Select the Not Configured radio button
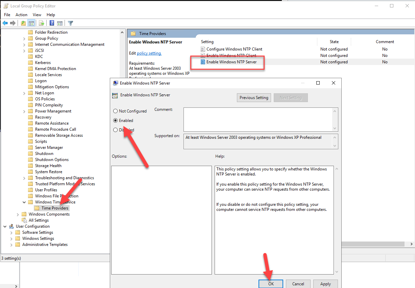Image resolution: width=415 pixels, height=288 pixels. [x=116, y=111]
